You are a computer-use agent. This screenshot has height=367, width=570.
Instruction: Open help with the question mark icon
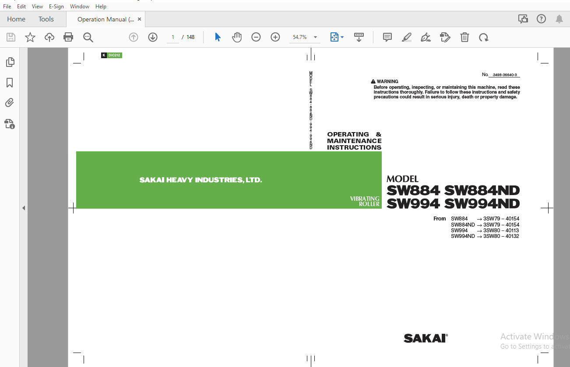tap(542, 19)
